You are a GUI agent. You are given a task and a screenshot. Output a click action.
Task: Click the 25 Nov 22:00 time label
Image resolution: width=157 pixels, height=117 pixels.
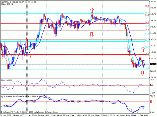point(69,116)
